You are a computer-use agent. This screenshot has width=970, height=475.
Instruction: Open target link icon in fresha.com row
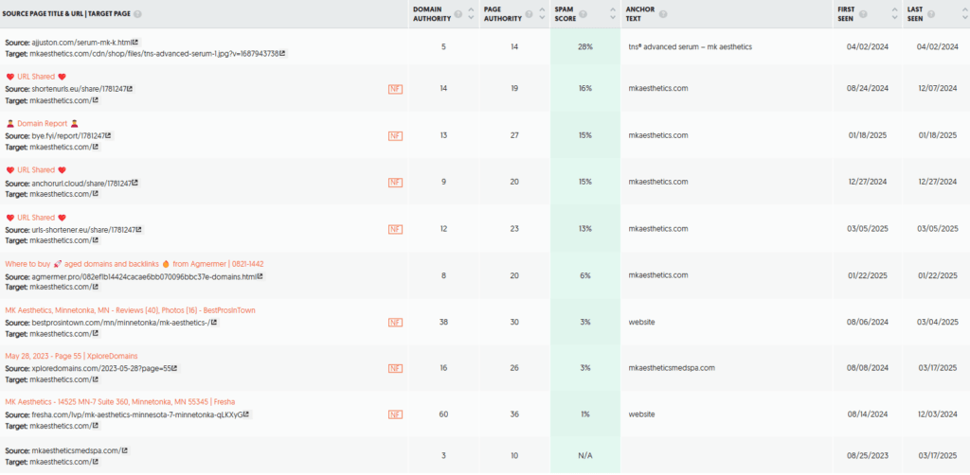tap(96, 426)
